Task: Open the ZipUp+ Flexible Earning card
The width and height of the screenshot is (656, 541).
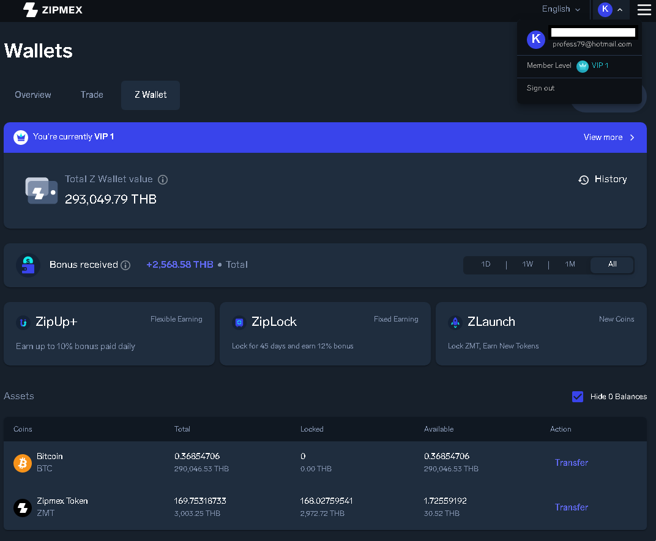Action: click(109, 334)
